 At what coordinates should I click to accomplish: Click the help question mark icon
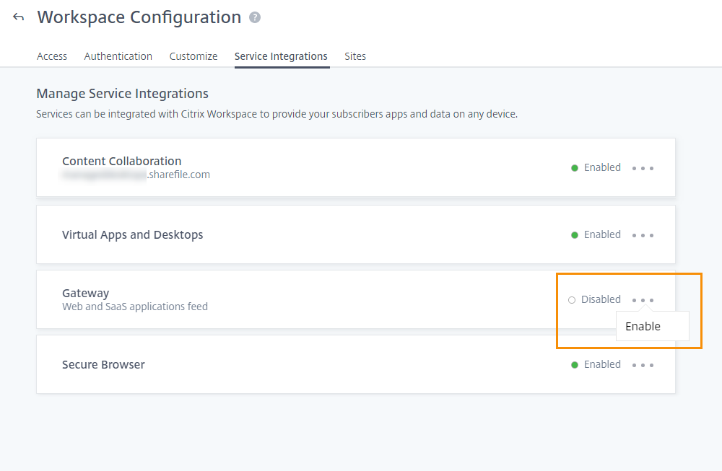click(x=254, y=18)
